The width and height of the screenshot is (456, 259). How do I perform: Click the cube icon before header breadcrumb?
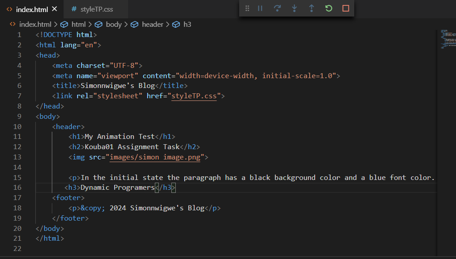click(x=134, y=25)
